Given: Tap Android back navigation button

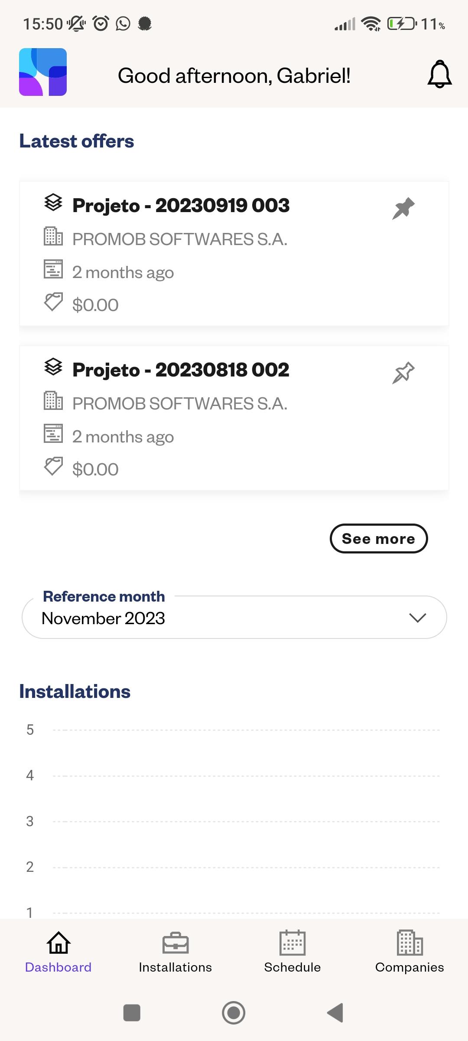Looking at the screenshot, I should pos(335,1013).
